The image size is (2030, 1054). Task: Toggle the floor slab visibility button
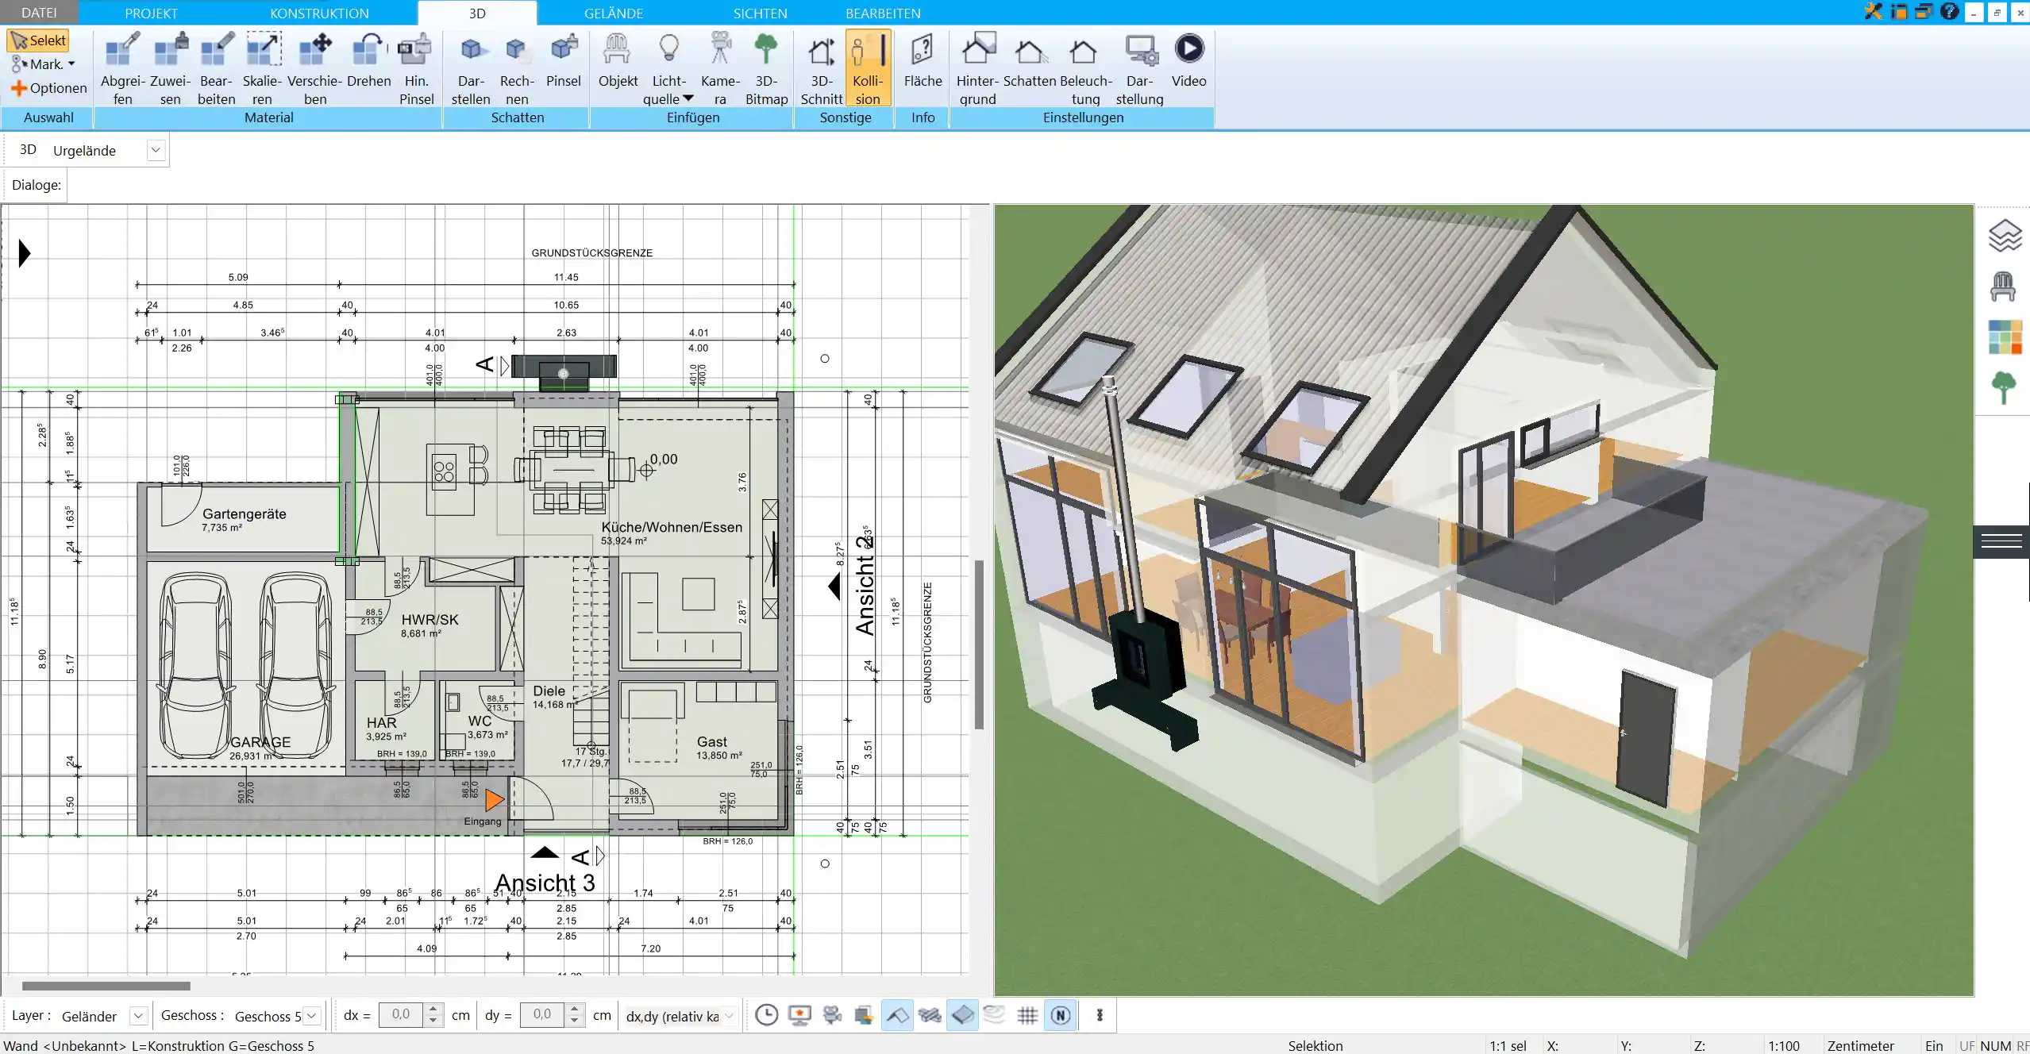click(x=962, y=1015)
